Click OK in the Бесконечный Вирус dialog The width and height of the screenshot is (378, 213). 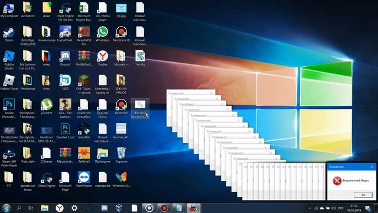tap(363, 195)
